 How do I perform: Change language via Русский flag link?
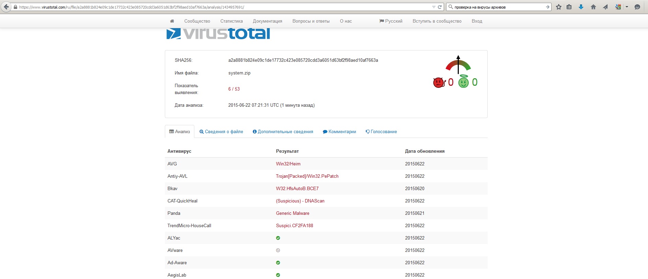391,21
